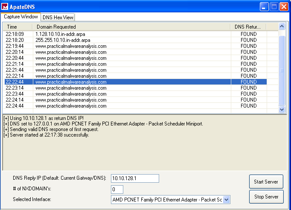The height and width of the screenshot is (210, 291).
Task: Click the Start Server button
Action: pyautogui.click(x=266, y=182)
